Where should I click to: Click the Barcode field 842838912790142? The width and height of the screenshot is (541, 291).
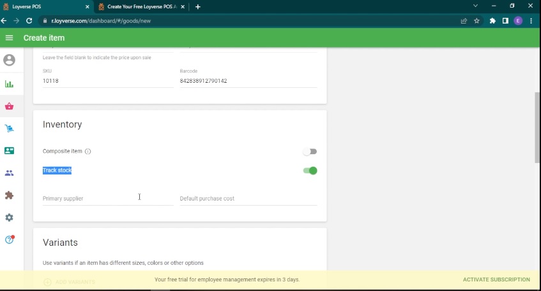click(248, 81)
